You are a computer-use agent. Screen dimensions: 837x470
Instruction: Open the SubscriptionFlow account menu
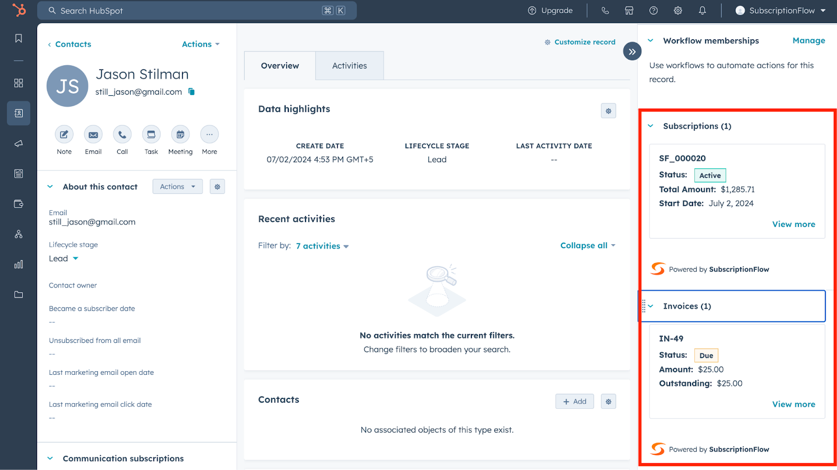point(781,10)
